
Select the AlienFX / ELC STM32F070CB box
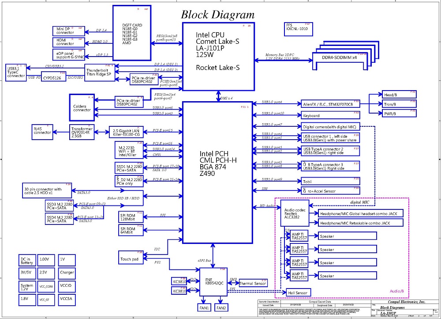(330, 104)
